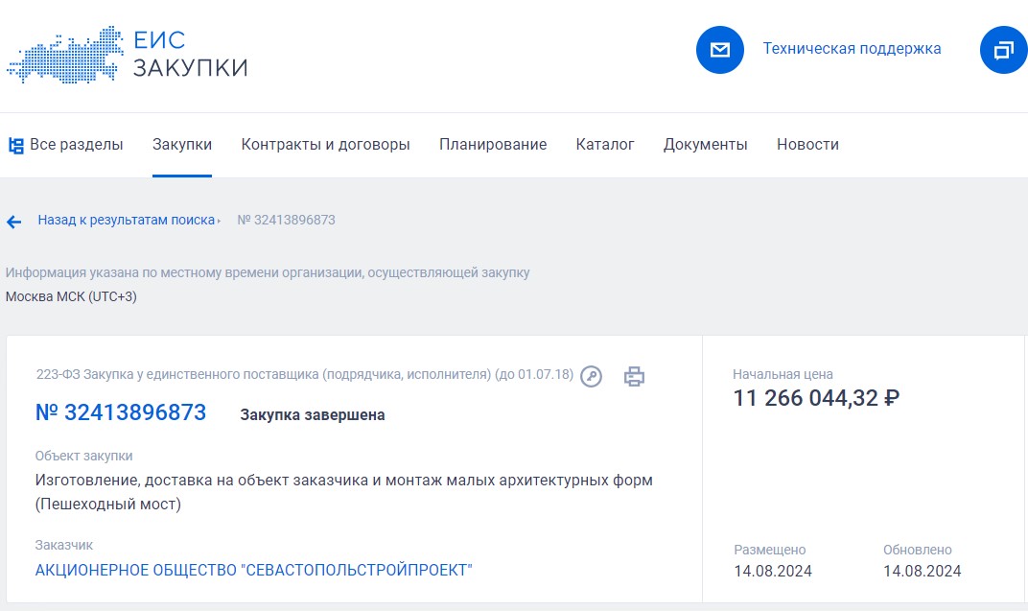
Task: Click the ЕИС Закупки logo
Action: (128, 55)
